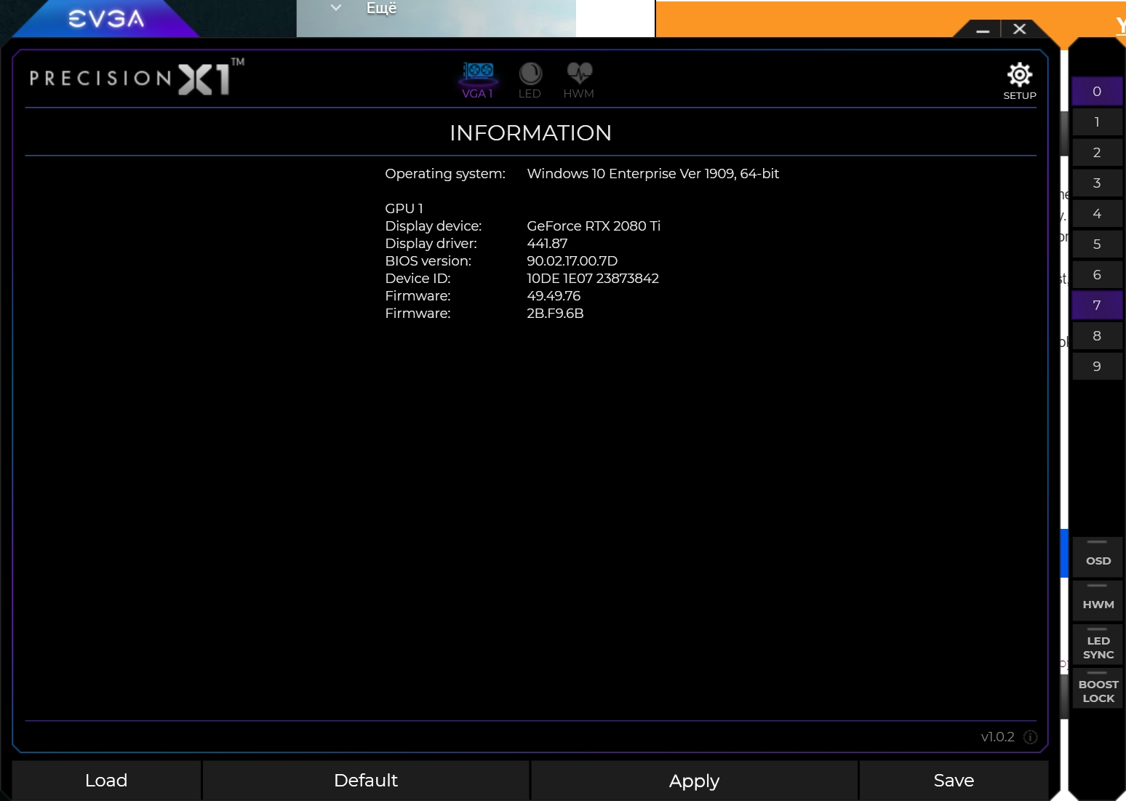Image resolution: width=1126 pixels, height=801 pixels.
Task: Click the GPU 1 label
Action: 404,209
